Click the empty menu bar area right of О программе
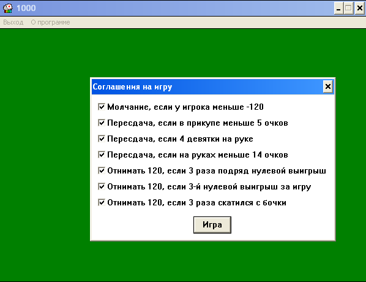The height and width of the screenshot is (282, 366). (x=217, y=22)
